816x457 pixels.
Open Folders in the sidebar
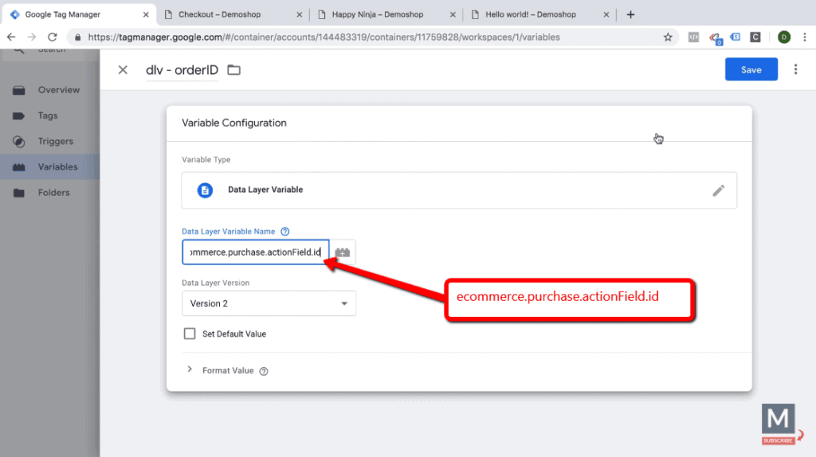(x=53, y=193)
